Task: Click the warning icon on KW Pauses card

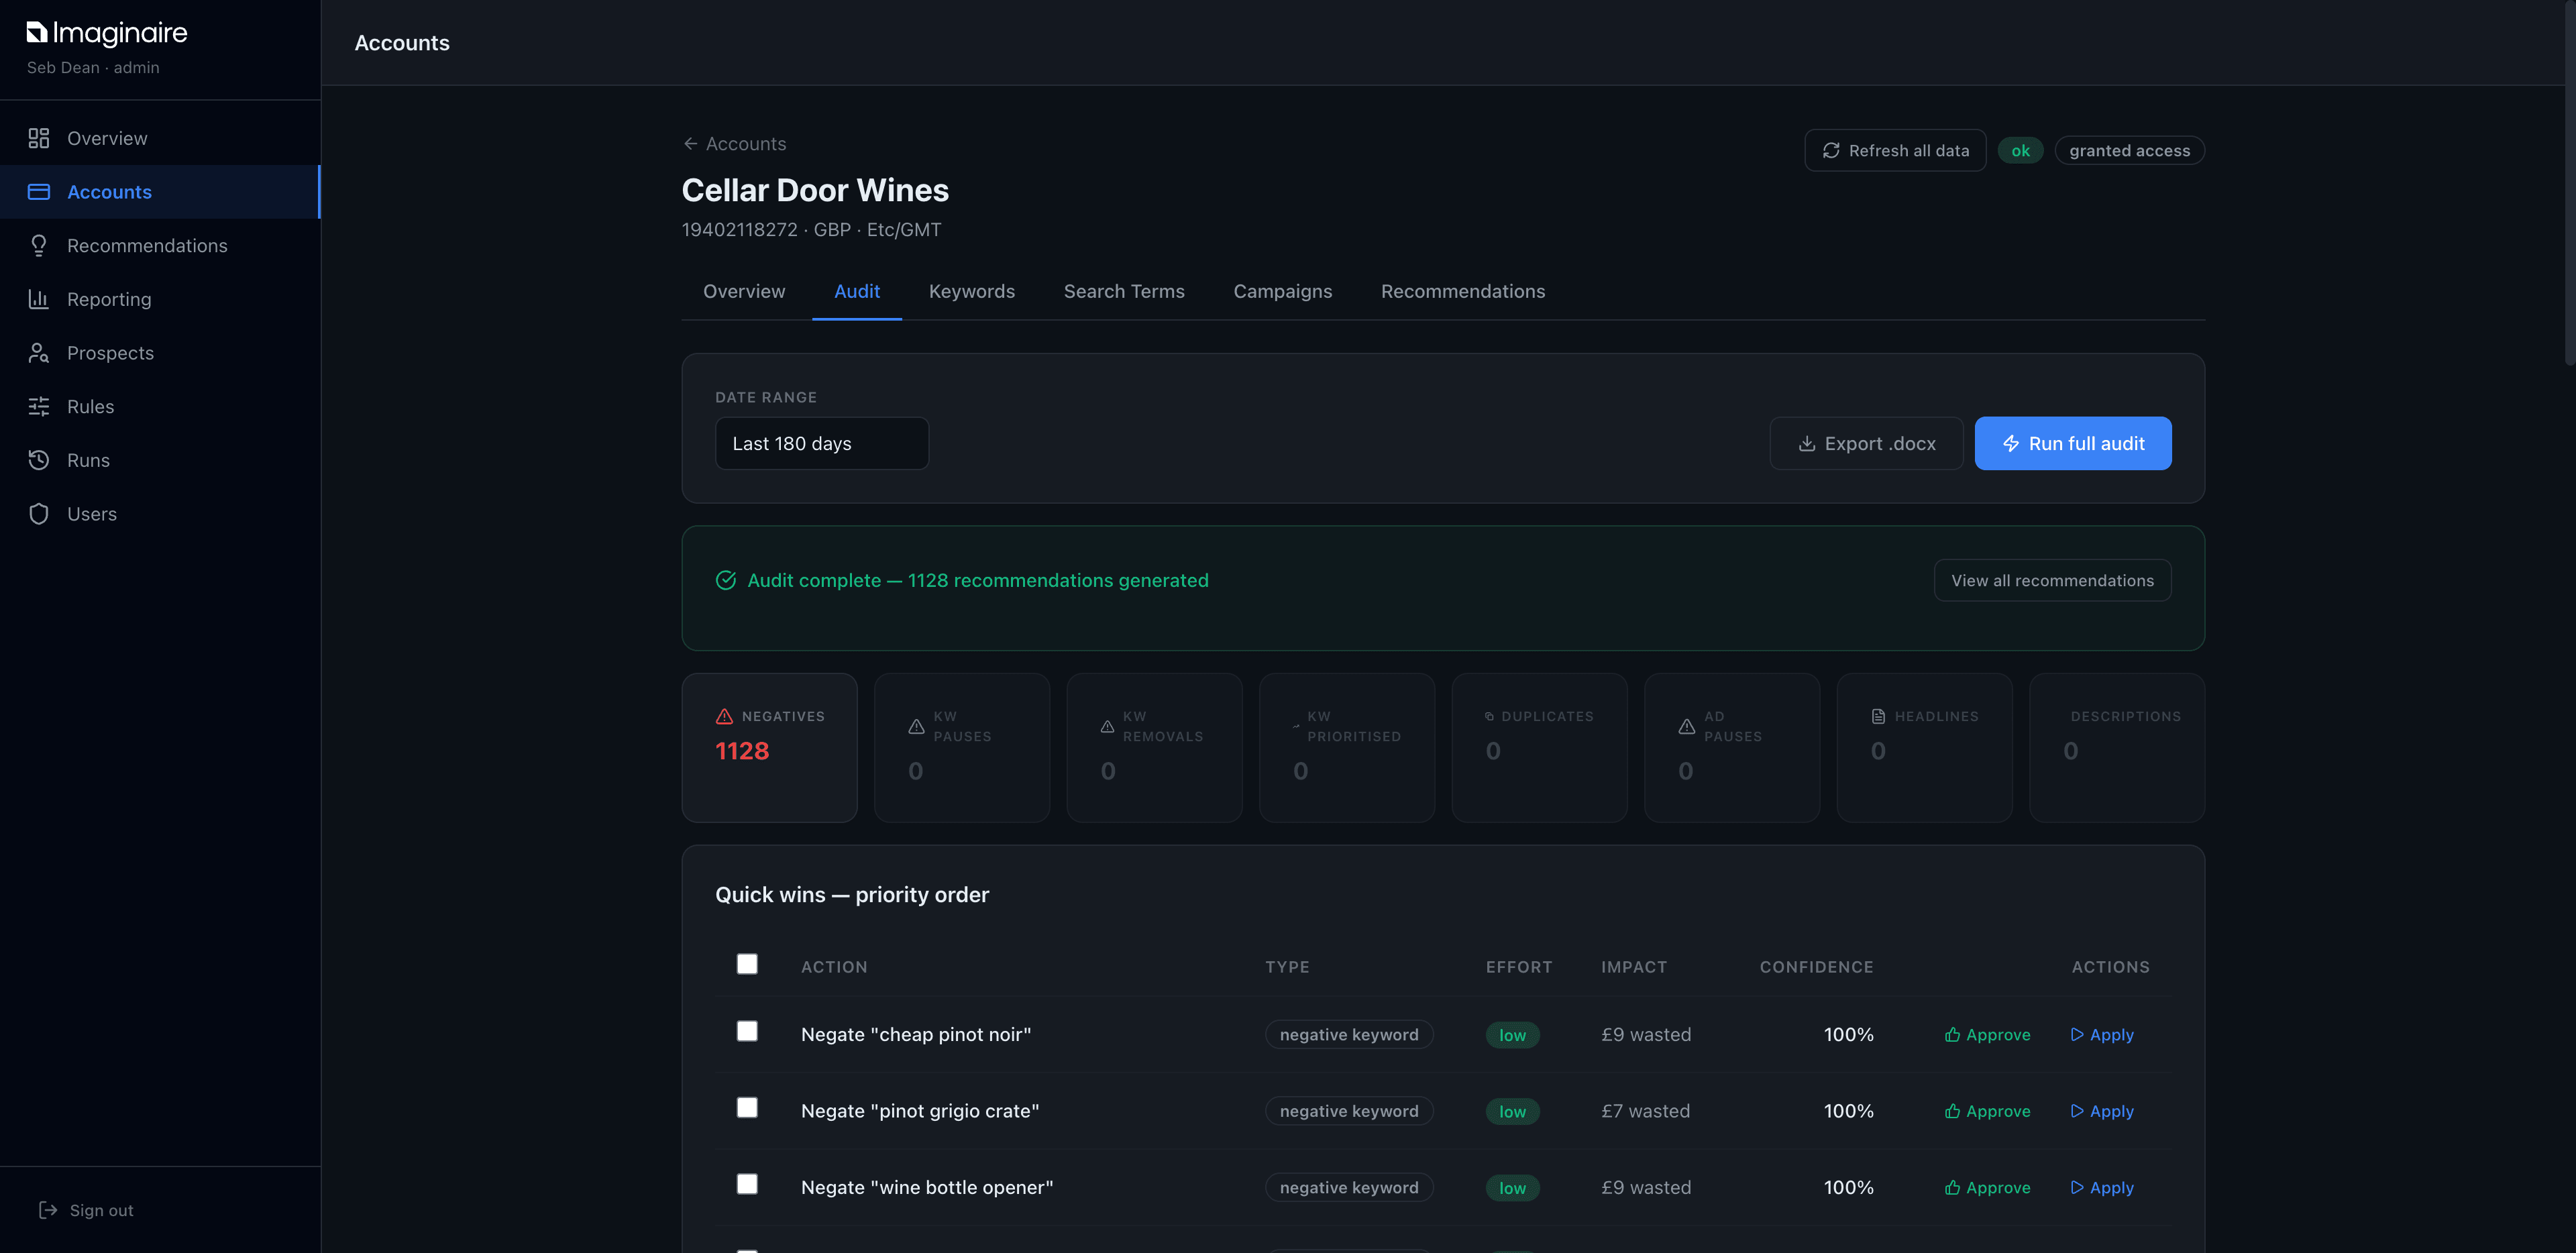Action: click(x=916, y=727)
